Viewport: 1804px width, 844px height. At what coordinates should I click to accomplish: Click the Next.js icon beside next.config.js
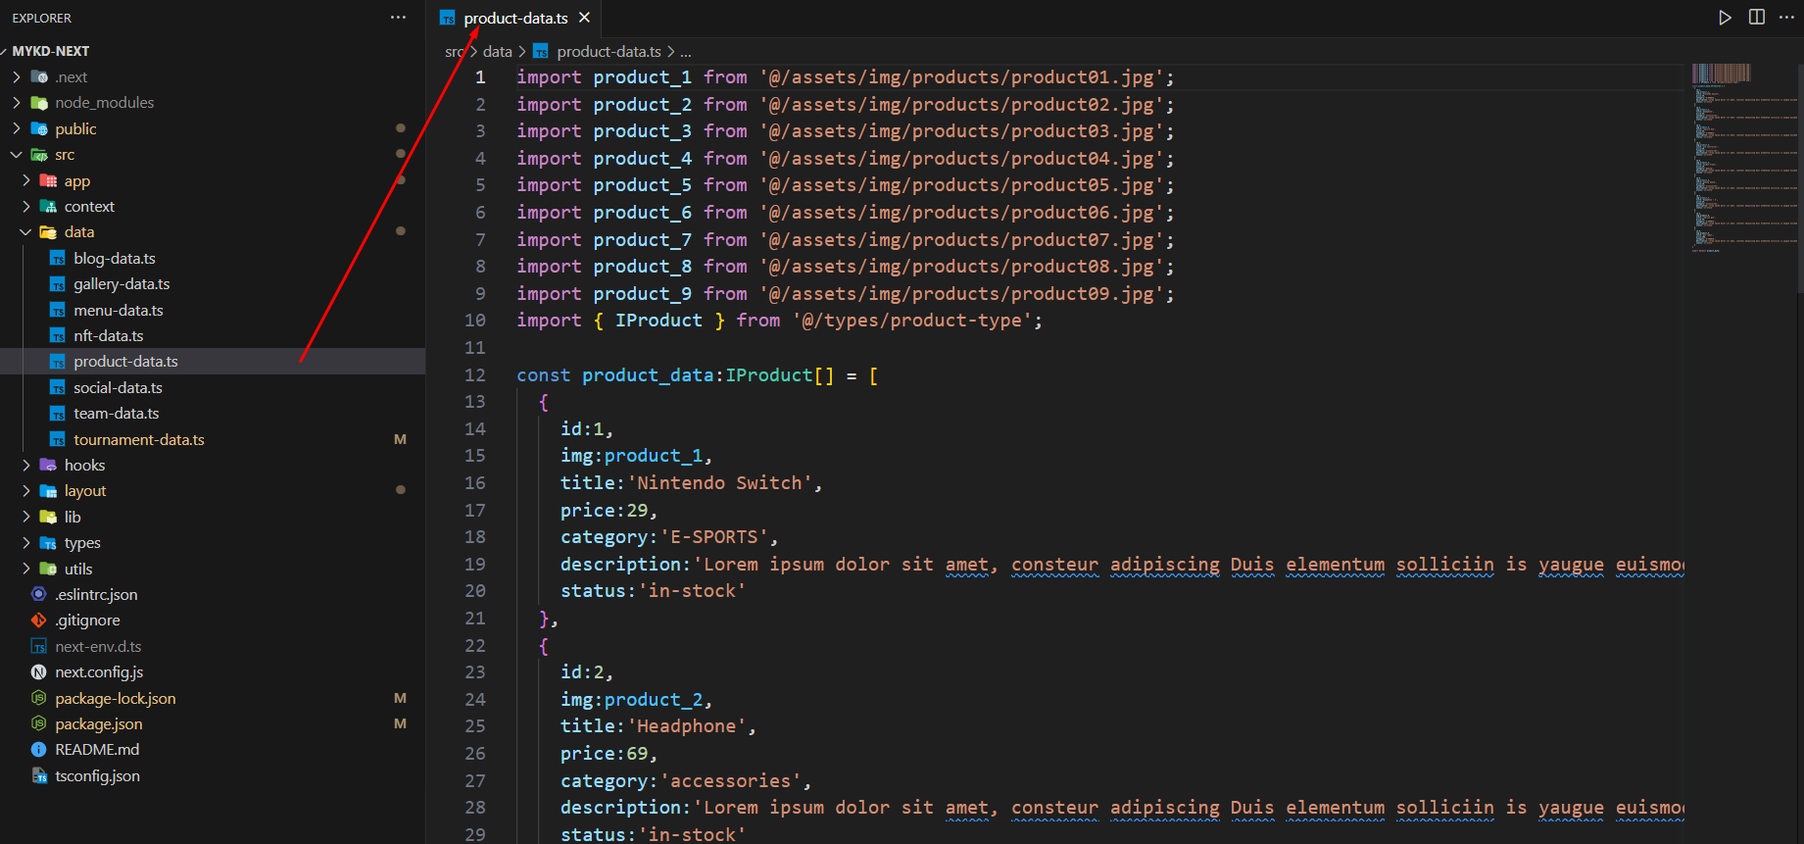(x=39, y=671)
